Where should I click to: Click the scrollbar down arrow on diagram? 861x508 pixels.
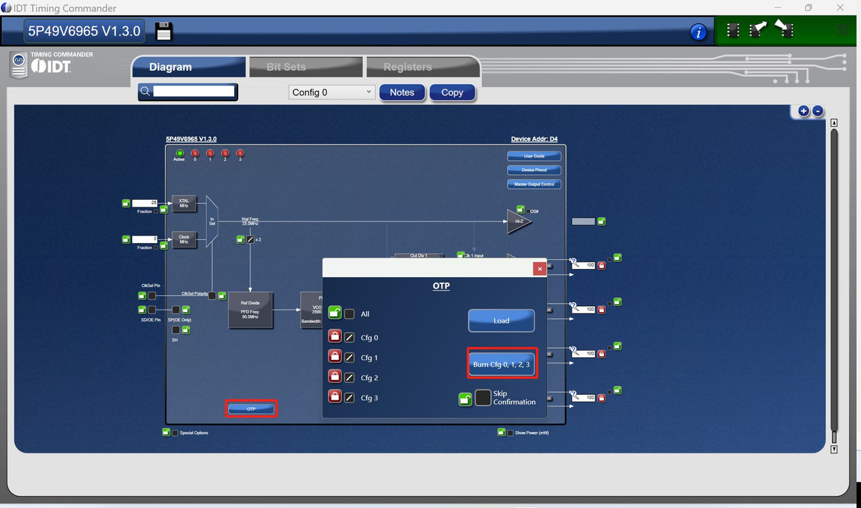(834, 449)
